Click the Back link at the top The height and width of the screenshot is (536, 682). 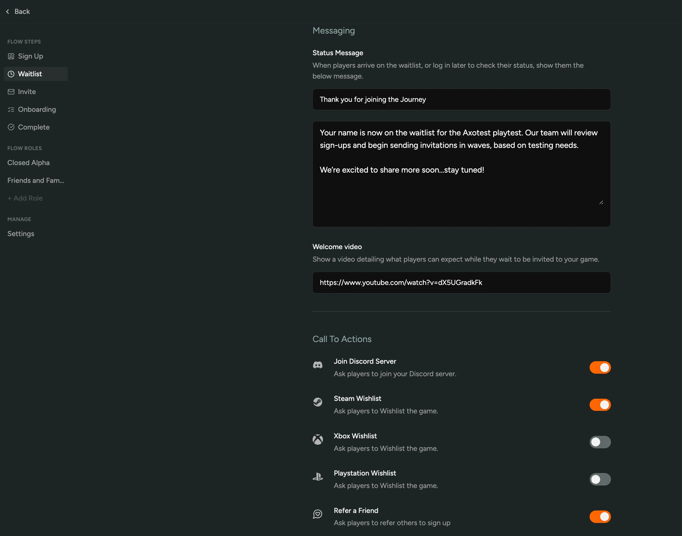(x=17, y=11)
